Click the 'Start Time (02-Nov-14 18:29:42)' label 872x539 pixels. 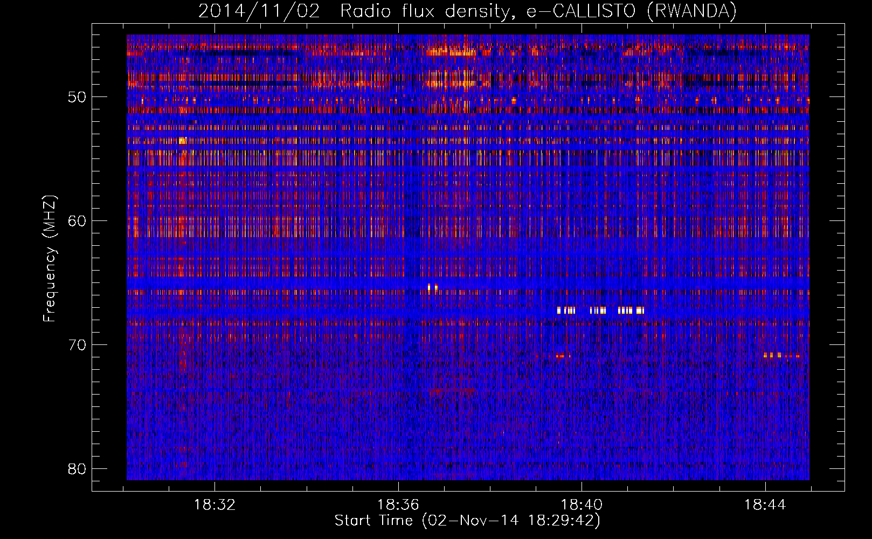tap(467, 521)
